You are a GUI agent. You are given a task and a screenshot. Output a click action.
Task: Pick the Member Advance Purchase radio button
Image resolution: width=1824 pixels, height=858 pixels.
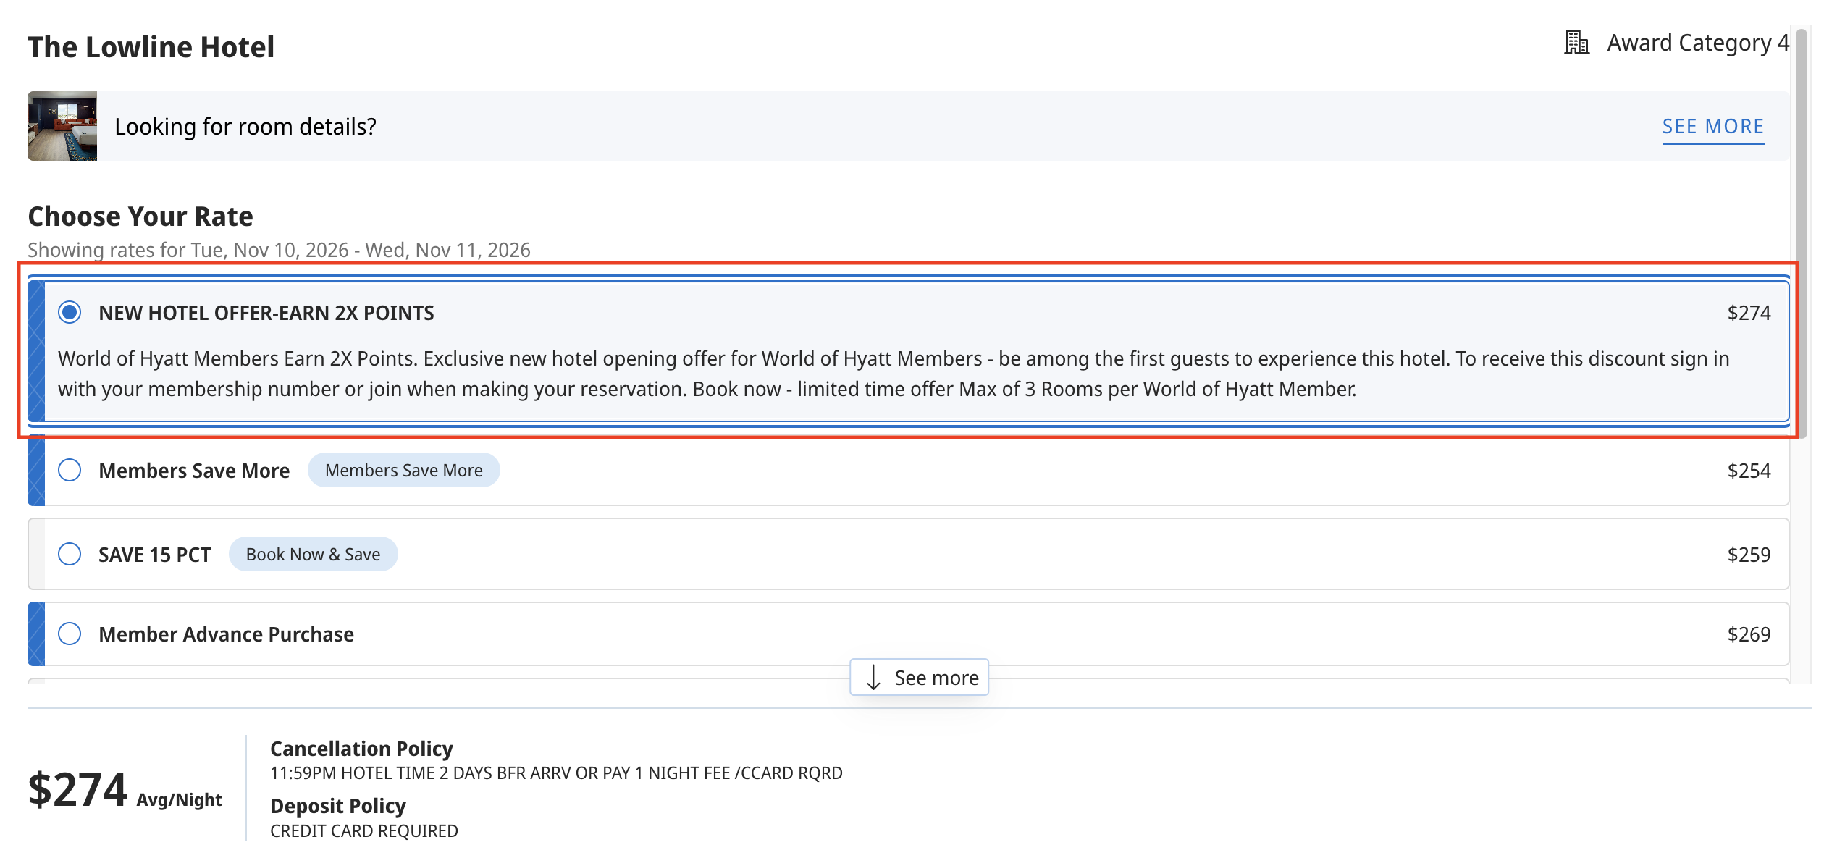click(x=70, y=634)
